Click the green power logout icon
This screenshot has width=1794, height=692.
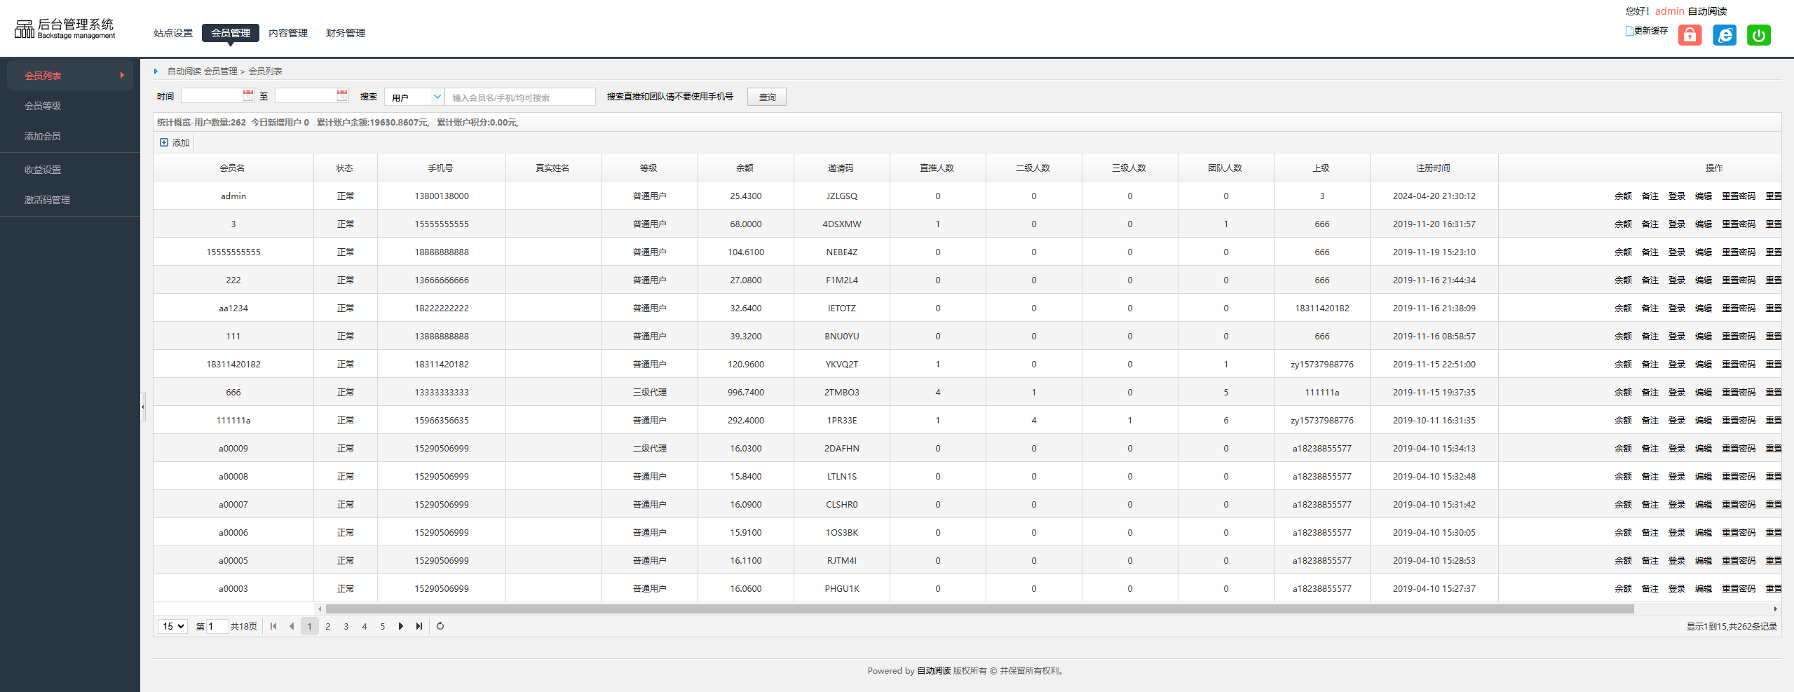coord(1758,35)
